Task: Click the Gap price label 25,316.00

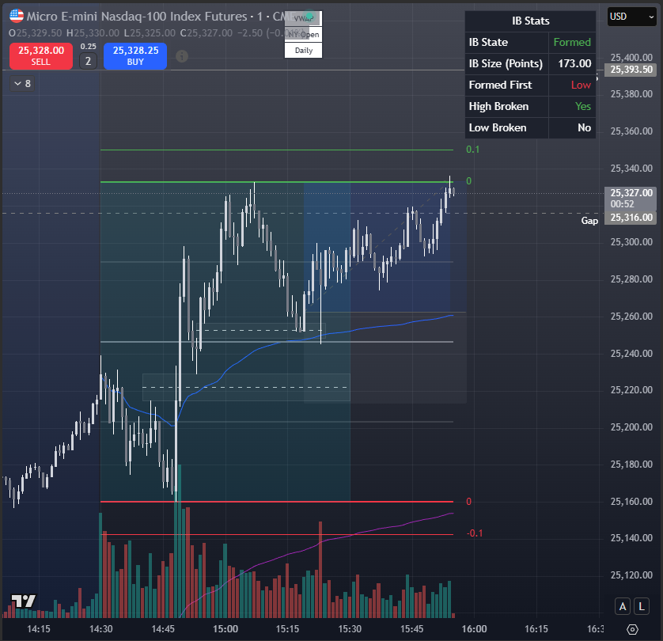Action: click(631, 218)
